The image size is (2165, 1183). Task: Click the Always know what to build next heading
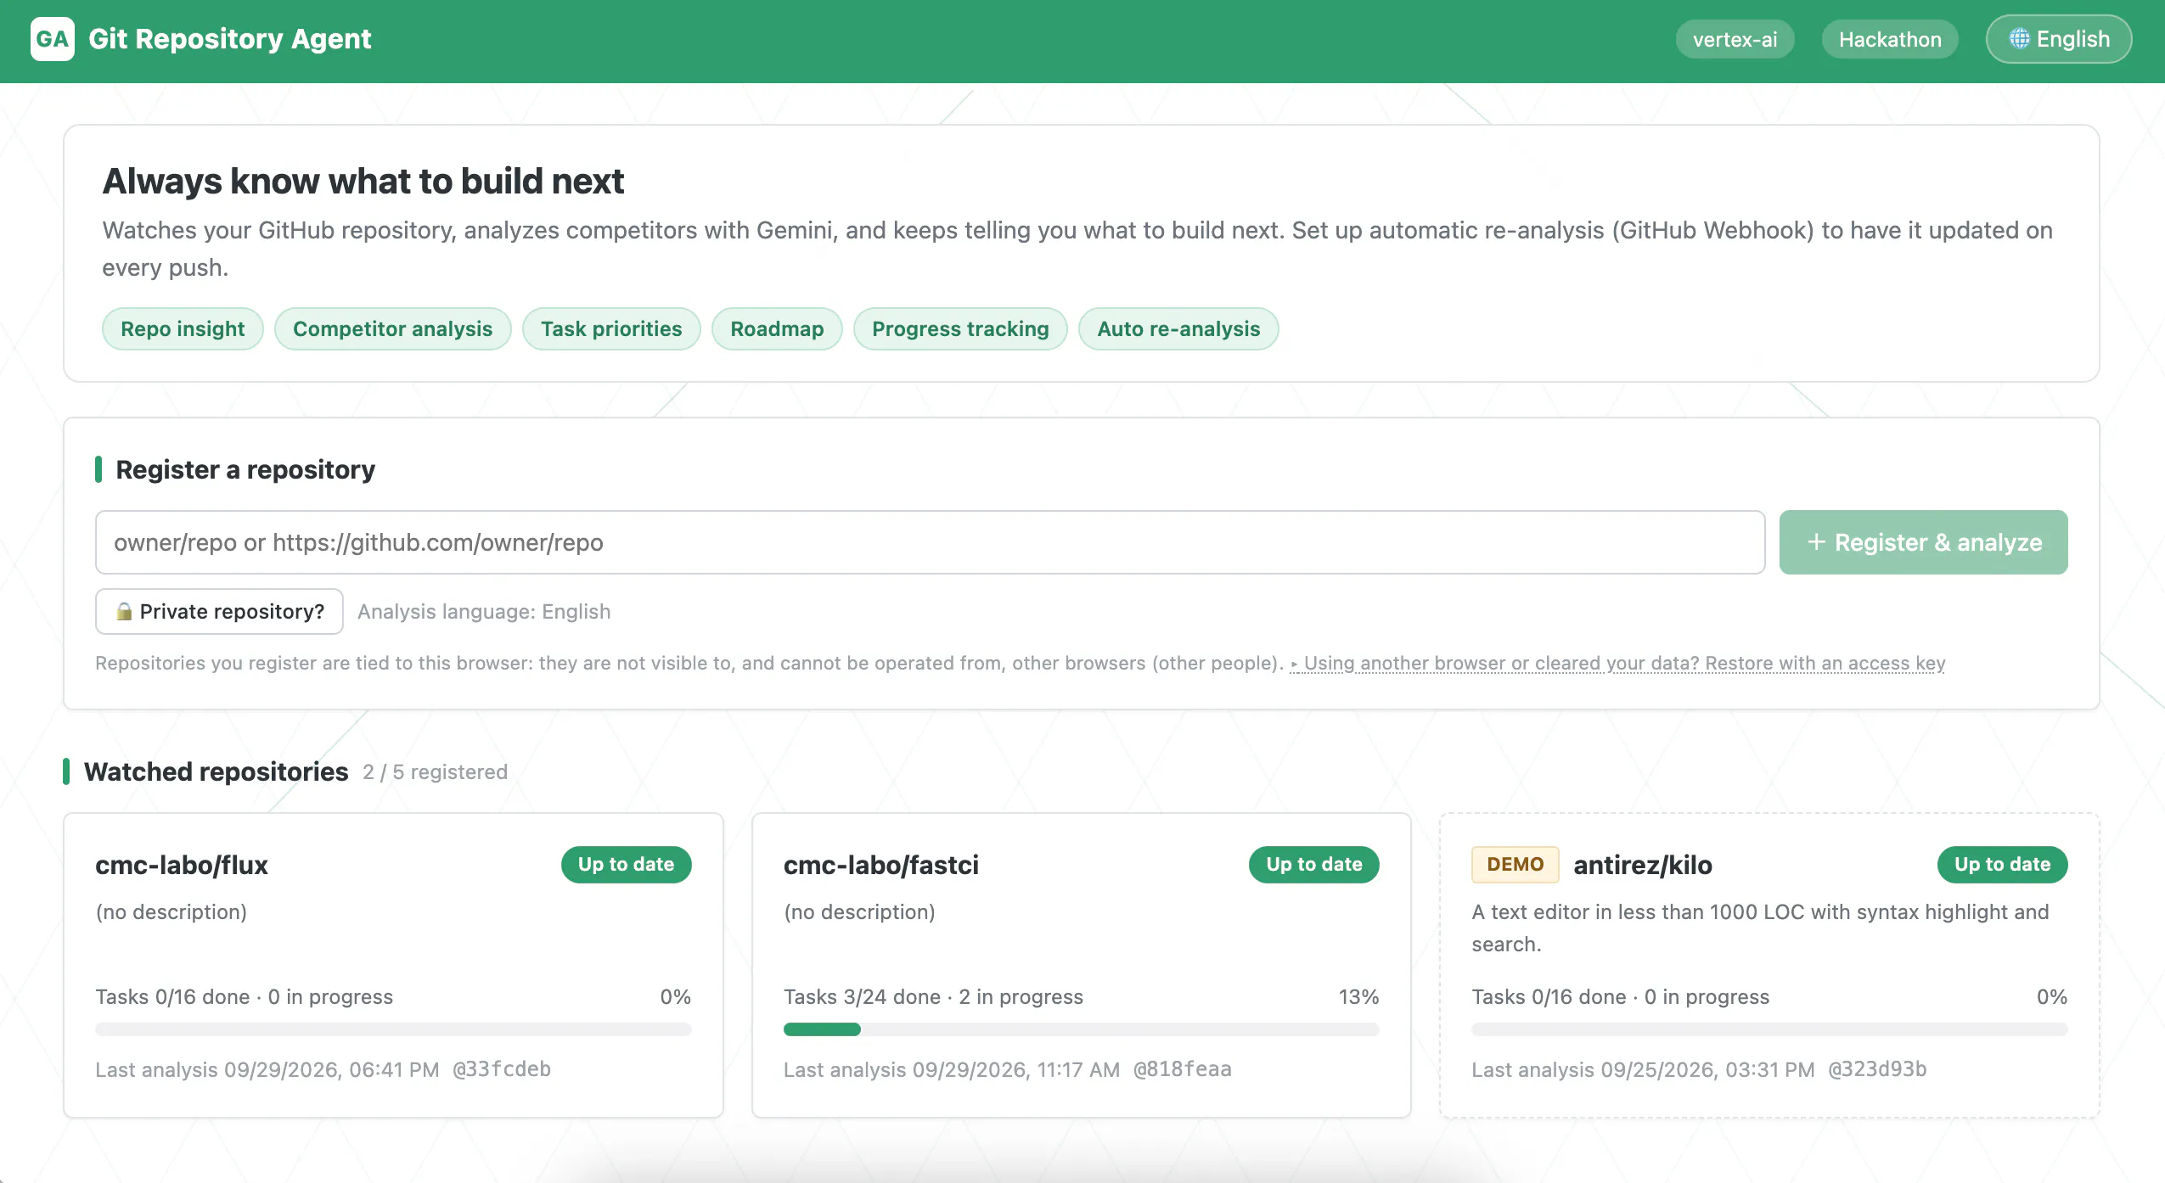click(363, 181)
